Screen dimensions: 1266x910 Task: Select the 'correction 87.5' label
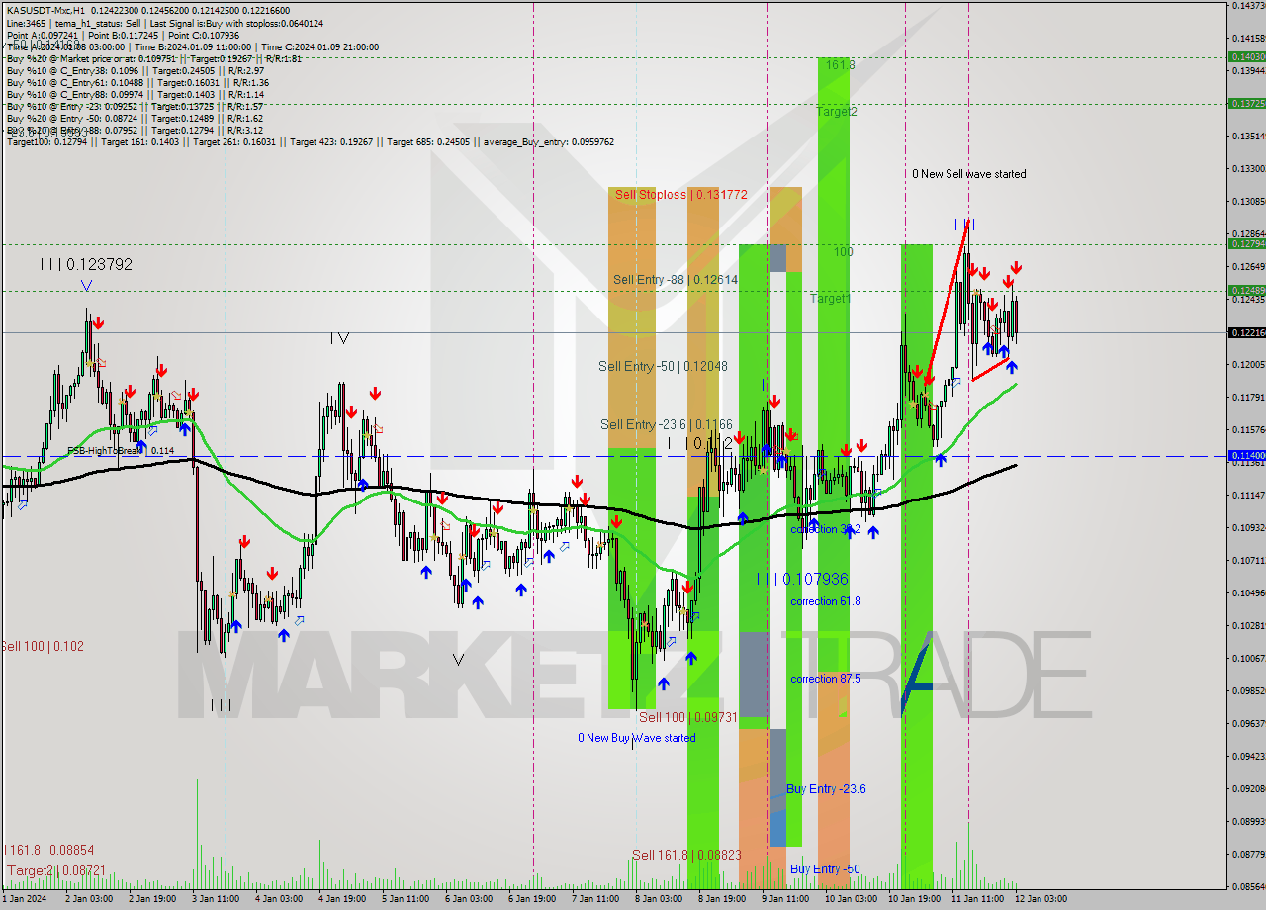(825, 679)
